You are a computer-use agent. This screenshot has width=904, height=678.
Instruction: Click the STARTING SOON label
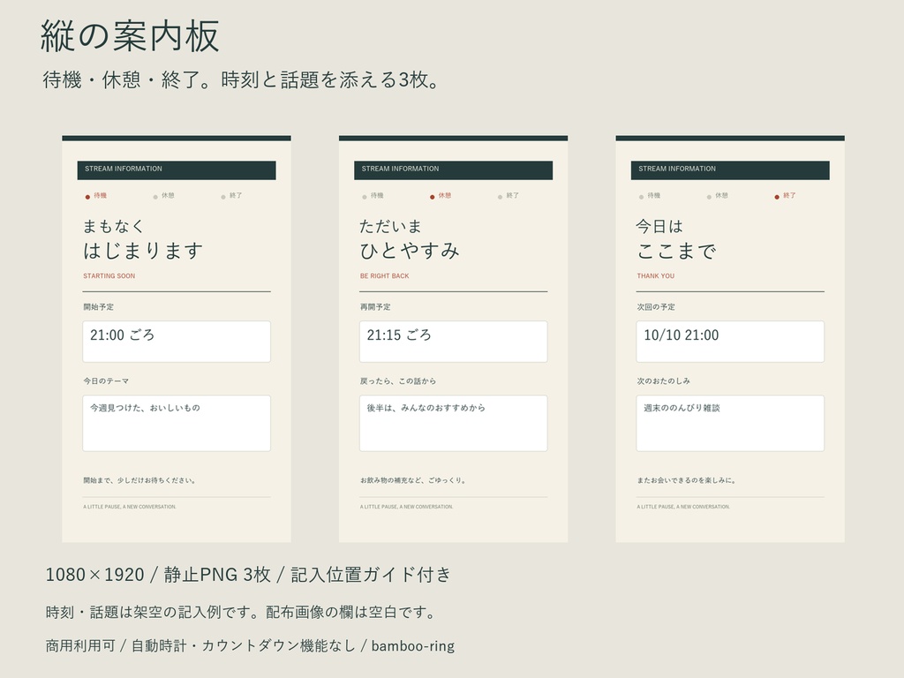(109, 276)
